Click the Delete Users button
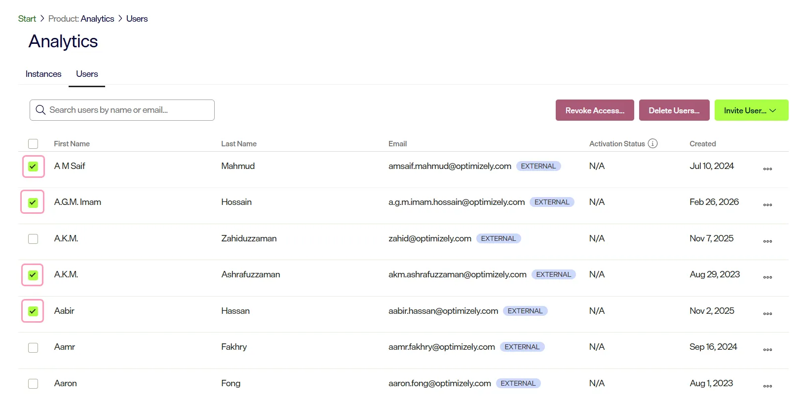This screenshot has height=401, width=802. 674,110
